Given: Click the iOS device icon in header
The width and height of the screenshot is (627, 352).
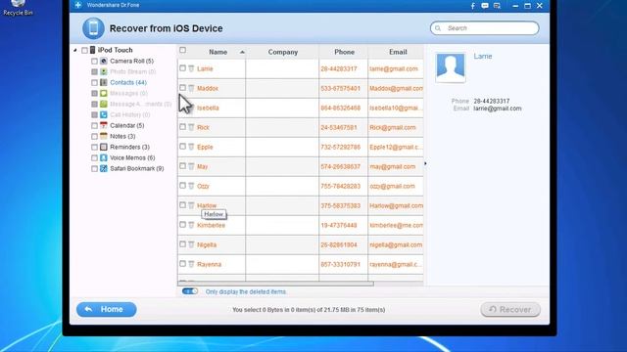Looking at the screenshot, I should coord(93,28).
